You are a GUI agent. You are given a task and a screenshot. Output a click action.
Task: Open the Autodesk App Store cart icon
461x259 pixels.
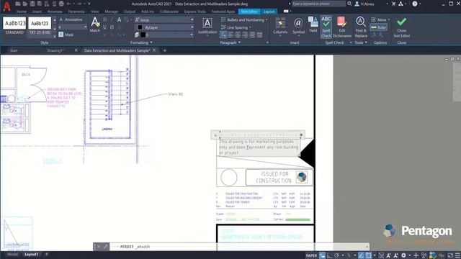tap(394, 4)
